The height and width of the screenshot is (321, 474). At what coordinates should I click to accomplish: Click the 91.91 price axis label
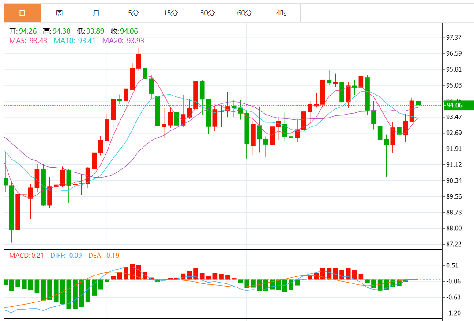click(x=454, y=149)
